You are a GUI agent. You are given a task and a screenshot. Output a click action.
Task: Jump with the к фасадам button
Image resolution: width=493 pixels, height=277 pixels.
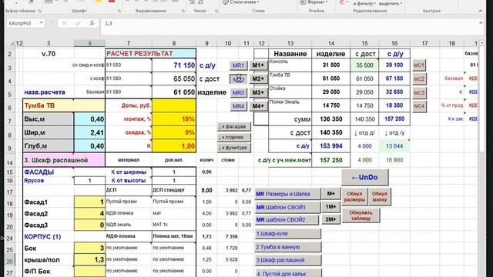pos(234,126)
